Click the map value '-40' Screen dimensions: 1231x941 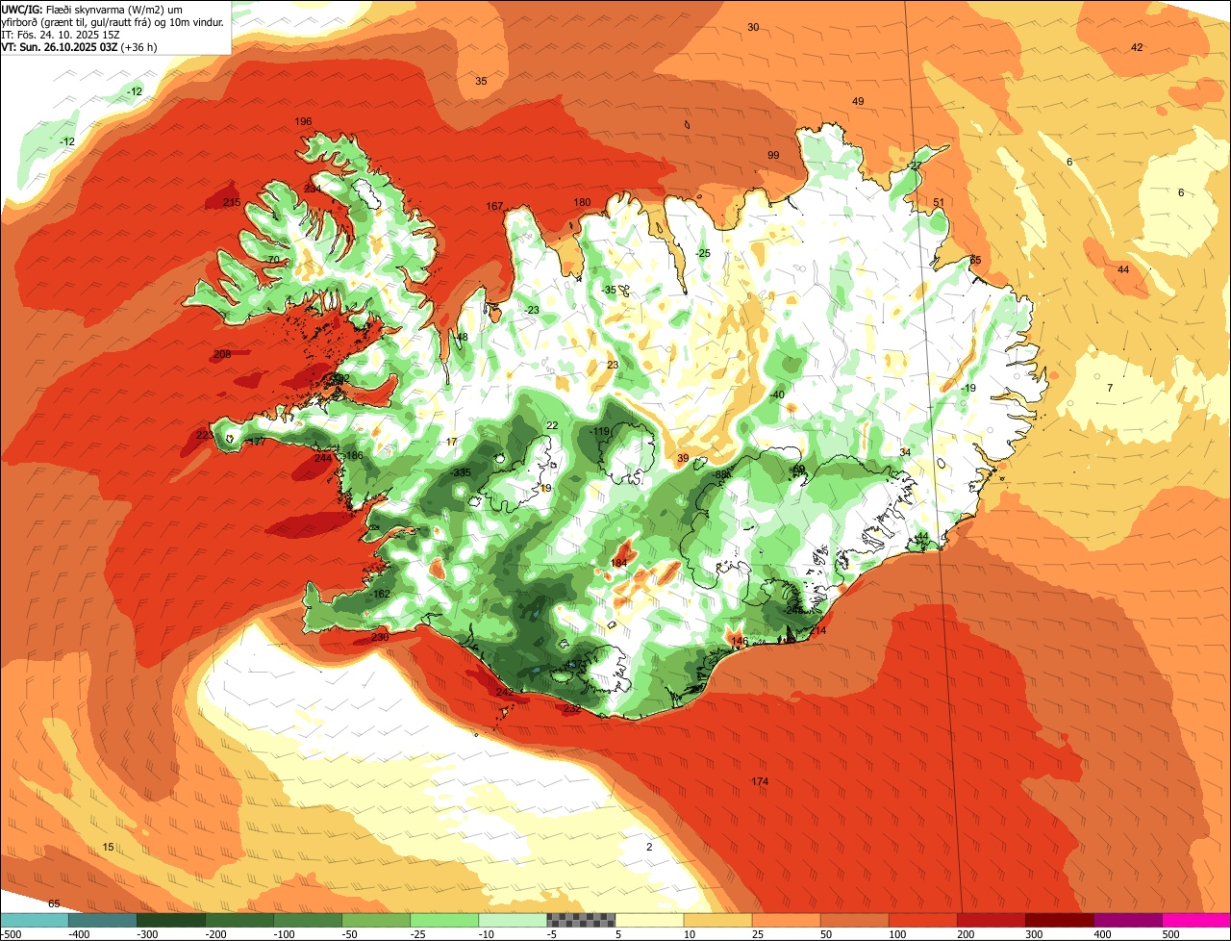pyautogui.click(x=777, y=394)
